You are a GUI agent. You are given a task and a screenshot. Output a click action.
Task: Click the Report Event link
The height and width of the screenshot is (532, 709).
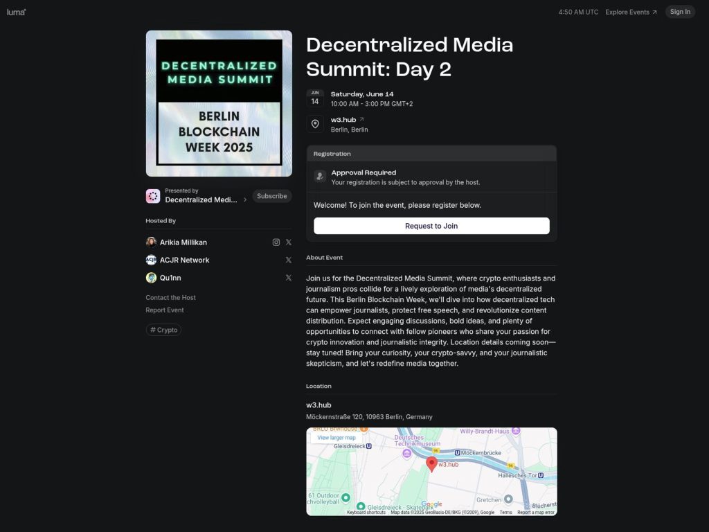coord(165,310)
